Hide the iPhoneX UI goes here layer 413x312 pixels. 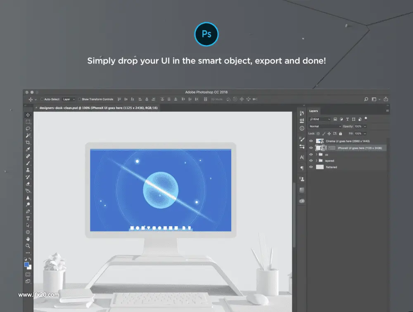311,148
